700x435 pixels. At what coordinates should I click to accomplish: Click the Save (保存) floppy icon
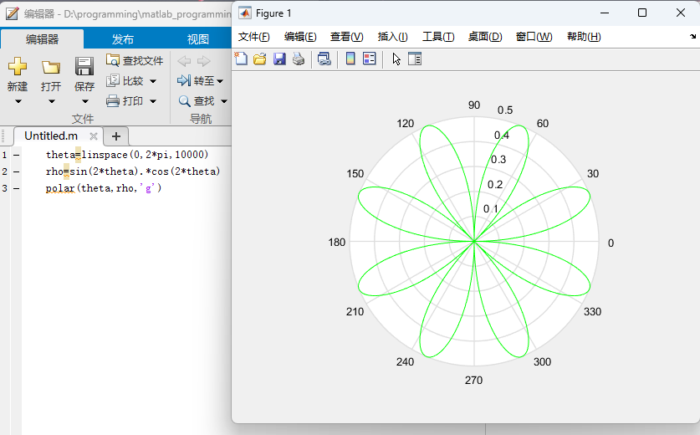[x=84, y=66]
